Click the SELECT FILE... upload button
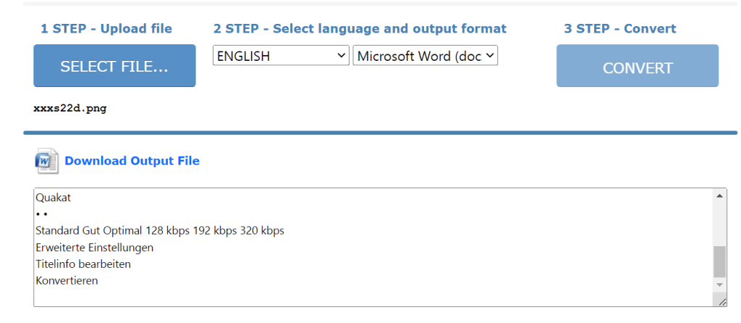The height and width of the screenshot is (323, 741). click(114, 66)
